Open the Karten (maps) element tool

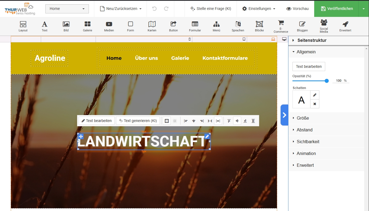(152, 26)
